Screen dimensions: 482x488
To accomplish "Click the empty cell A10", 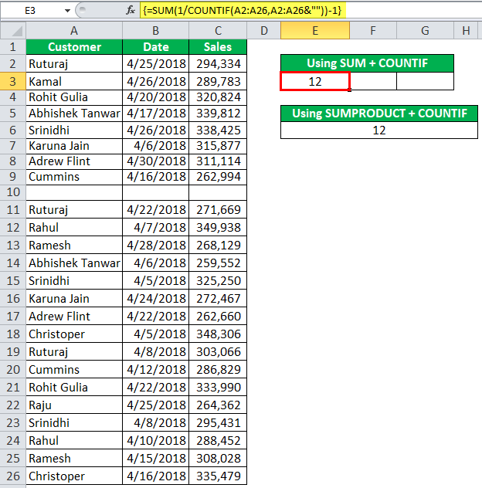I will tap(74, 192).
